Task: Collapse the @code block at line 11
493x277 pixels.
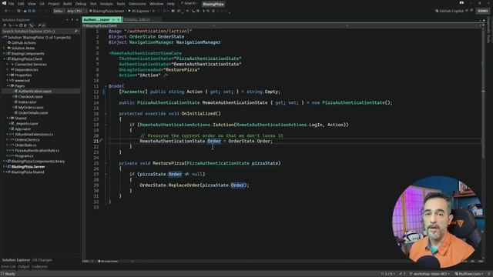Action: 106,86
